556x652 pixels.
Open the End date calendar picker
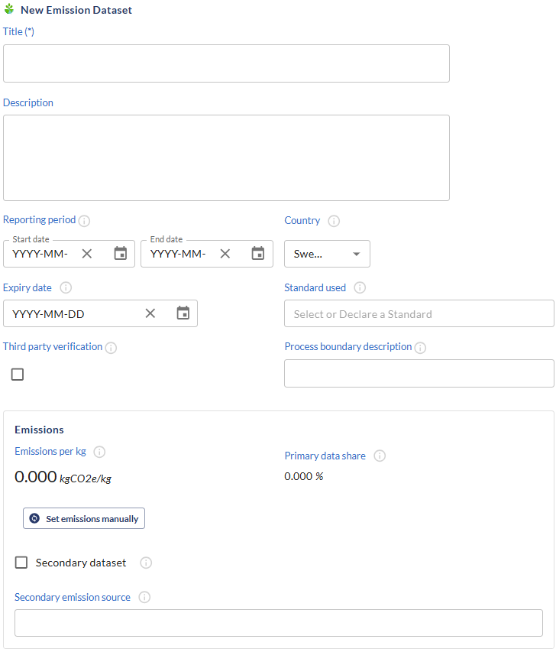pos(258,254)
